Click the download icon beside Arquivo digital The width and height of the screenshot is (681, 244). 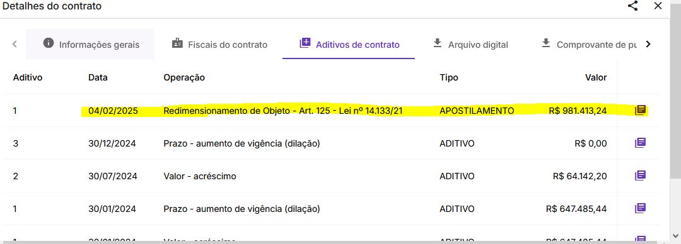(x=438, y=43)
